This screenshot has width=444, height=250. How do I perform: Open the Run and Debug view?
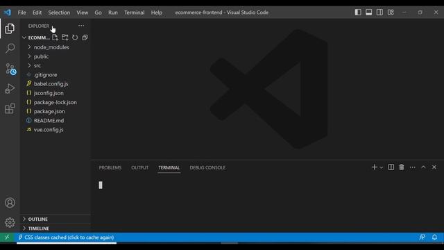pos(10,89)
